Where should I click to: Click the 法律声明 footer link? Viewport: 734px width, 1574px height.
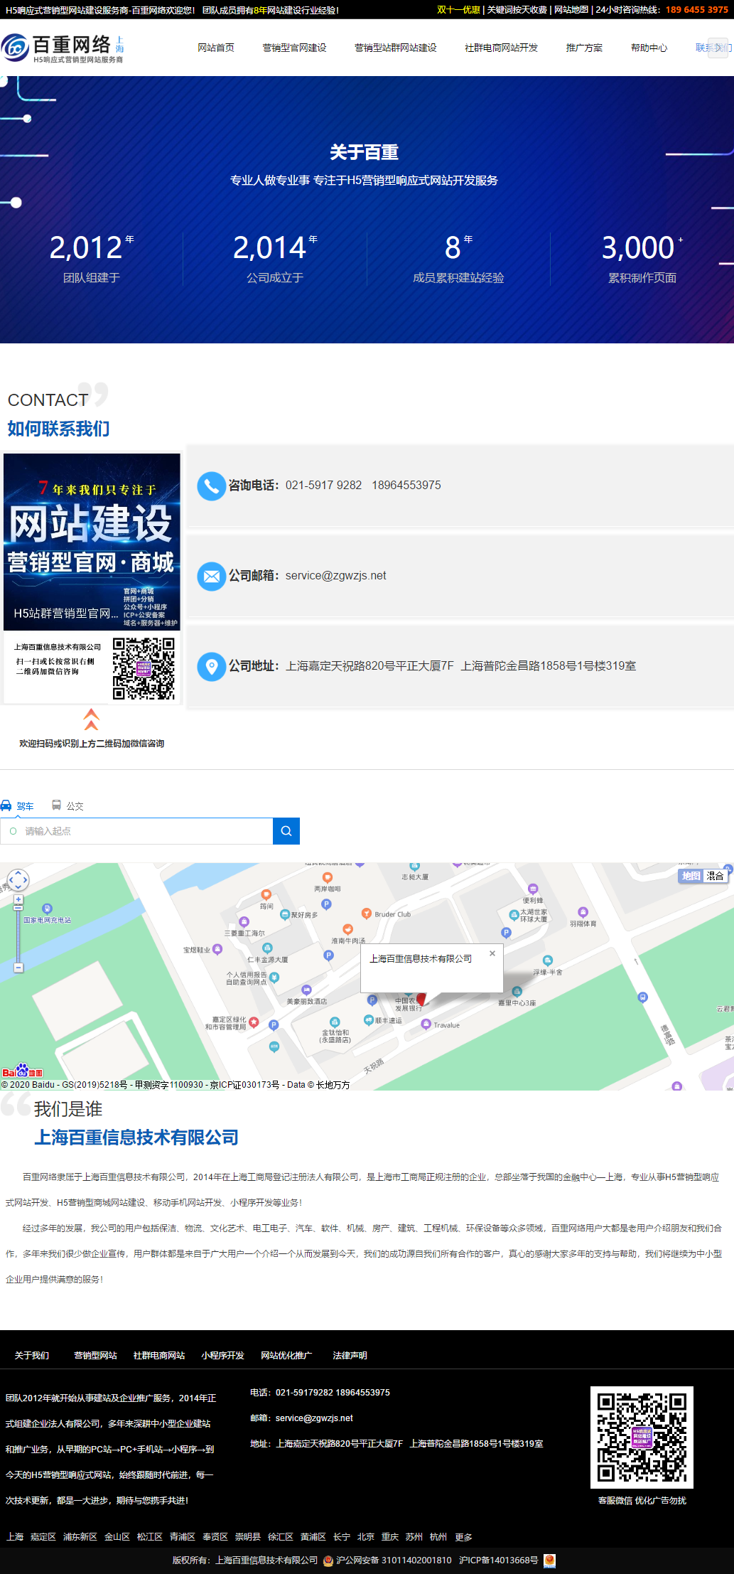[350, 1355]
